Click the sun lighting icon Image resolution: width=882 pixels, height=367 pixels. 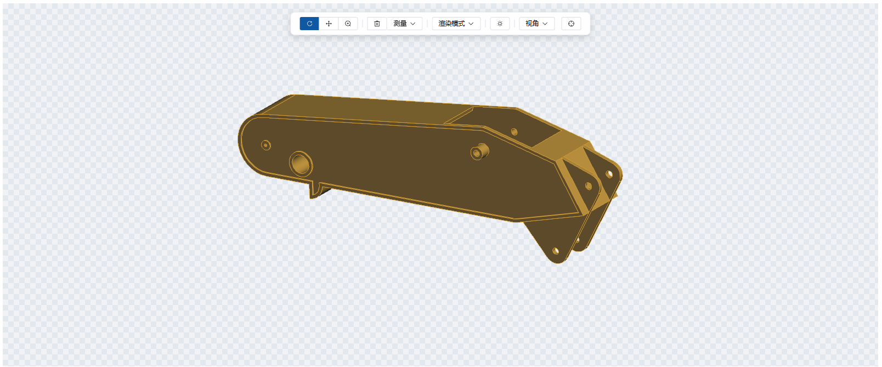point(500,24)
